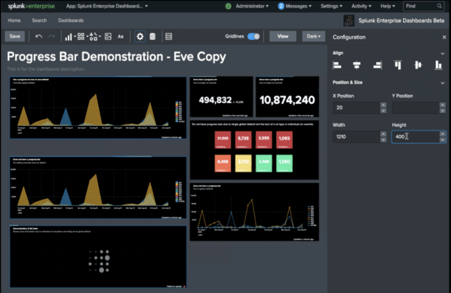
Task: Toggle the Gridlines switch
Action: click(253, 36)
